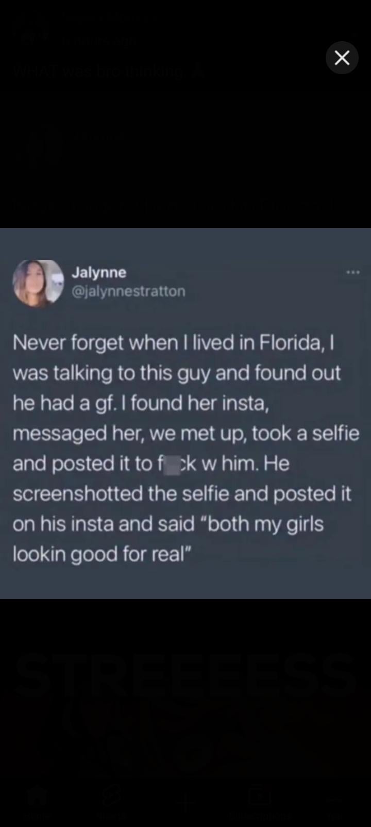The image size is (371, 827).
Task: Open the tweet's three-dot options
Action: coord(353,272)
